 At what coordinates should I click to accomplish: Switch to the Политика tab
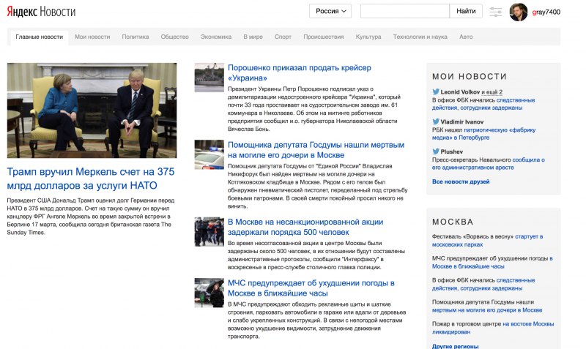(136, 37)
